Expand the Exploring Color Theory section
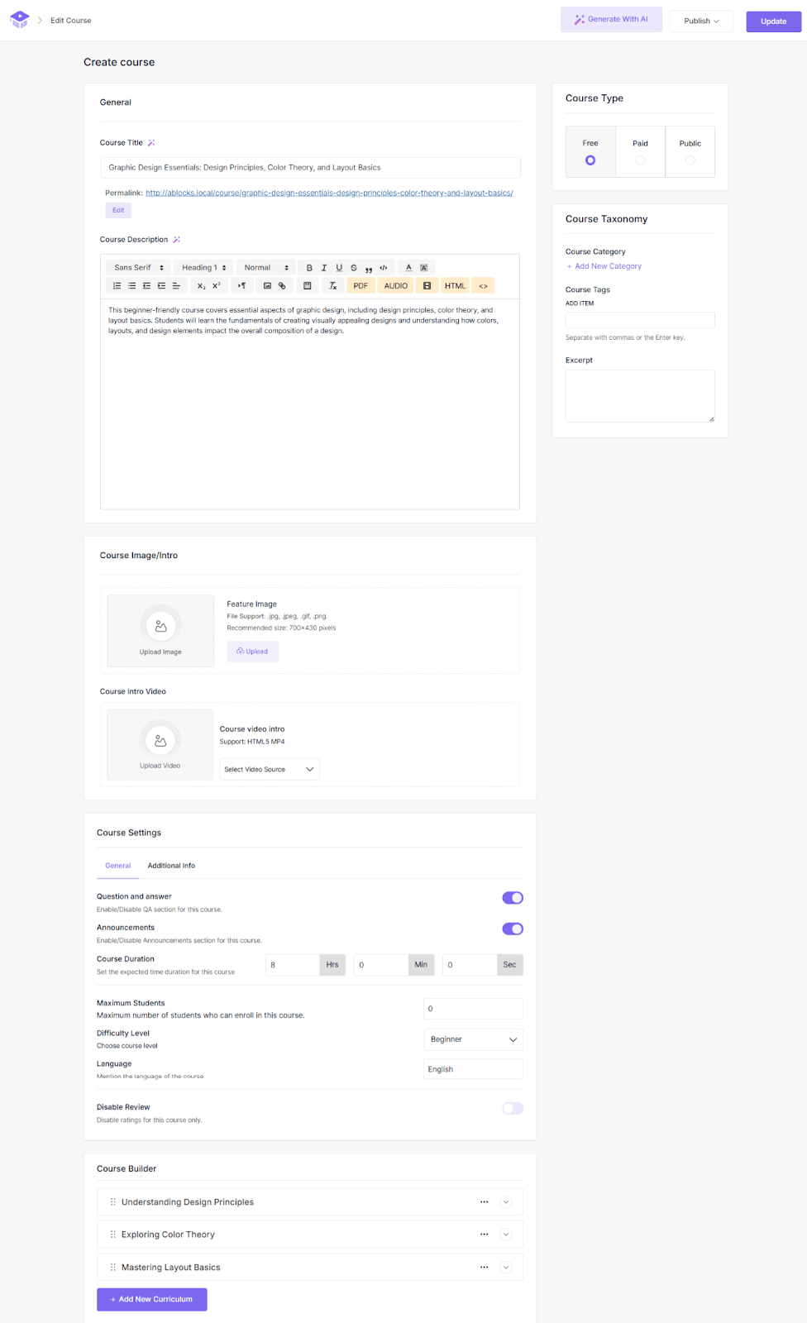This screenshot has width=807, height=1323. [506, 1235]
